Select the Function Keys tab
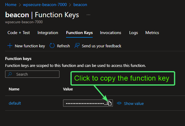This screenshot has height=126, width=185. pos(79,33)
